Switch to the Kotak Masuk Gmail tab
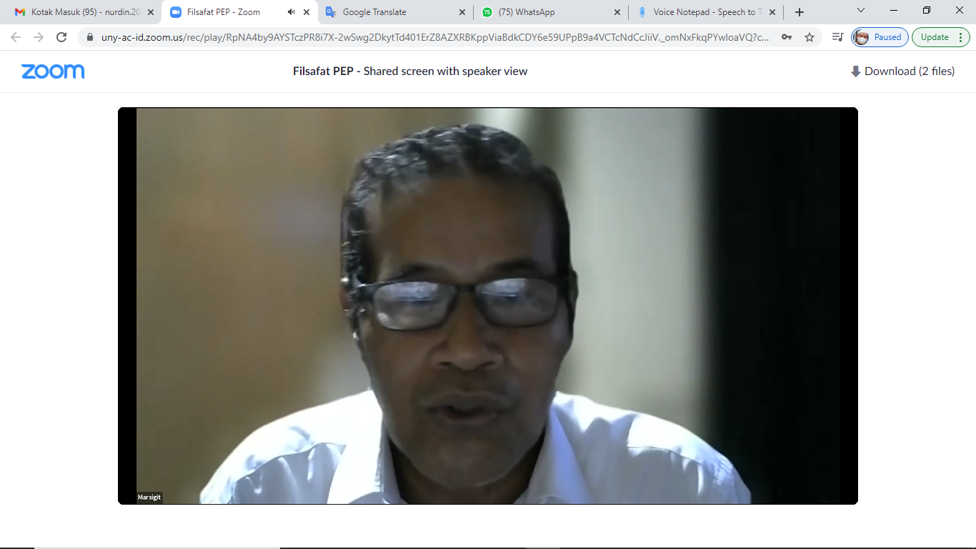The width and height of the screenshot is (976, 549). point(84,12)
